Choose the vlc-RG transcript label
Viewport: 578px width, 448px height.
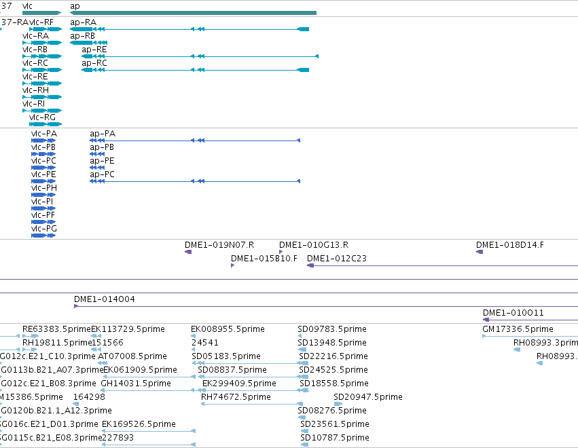click(42, 117)
